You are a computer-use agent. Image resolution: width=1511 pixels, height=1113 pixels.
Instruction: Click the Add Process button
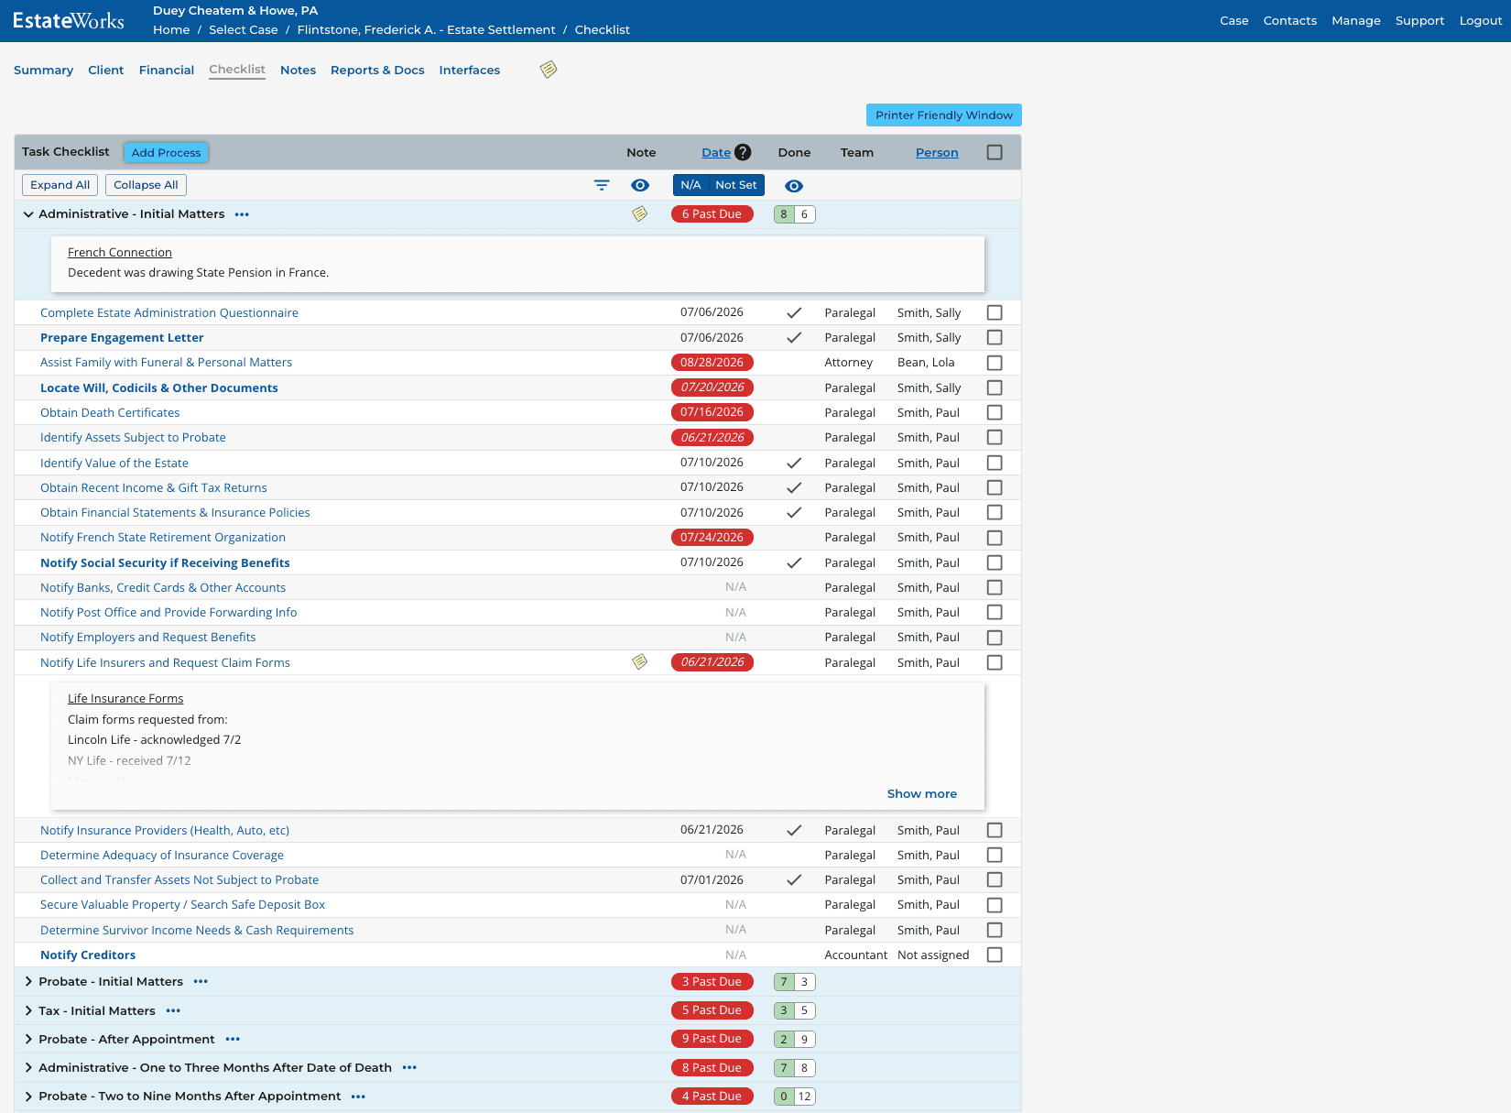pyautogui.click(x=166, y=153)
